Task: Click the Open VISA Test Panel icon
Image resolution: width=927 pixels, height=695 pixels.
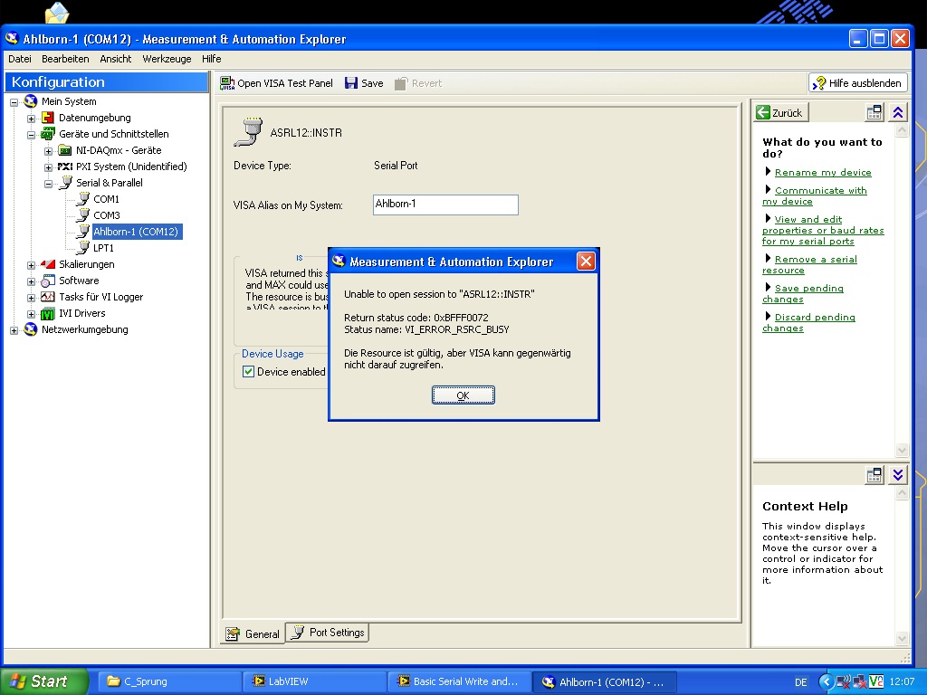Action: (227, 83)
